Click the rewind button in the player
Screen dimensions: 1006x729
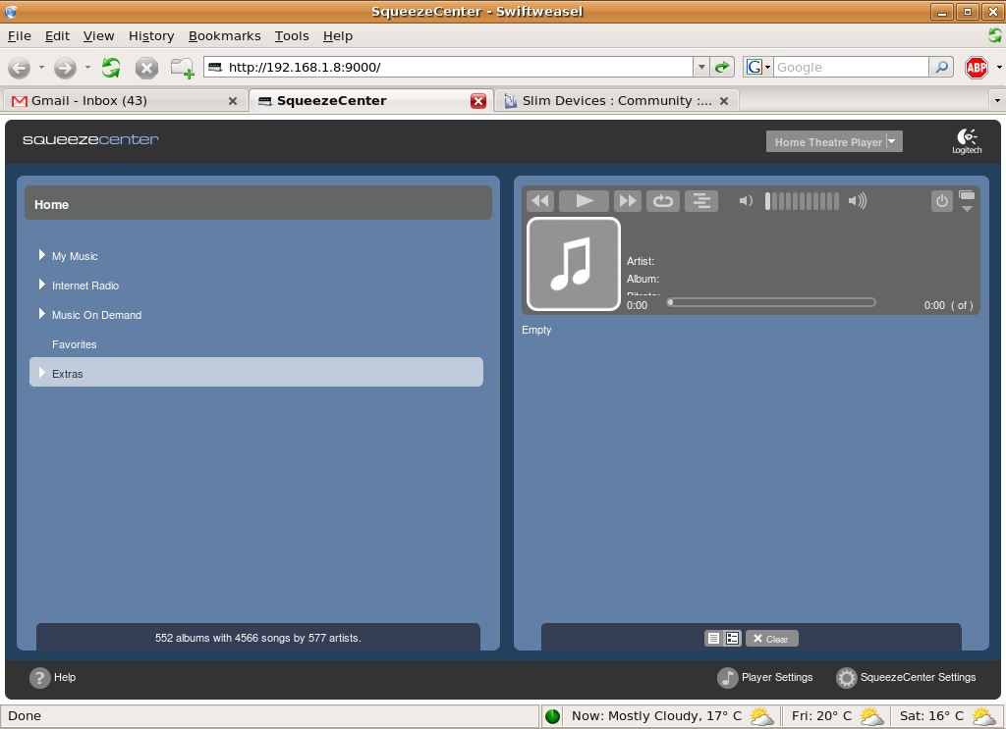pyautogui.click(x=540, y=201)
